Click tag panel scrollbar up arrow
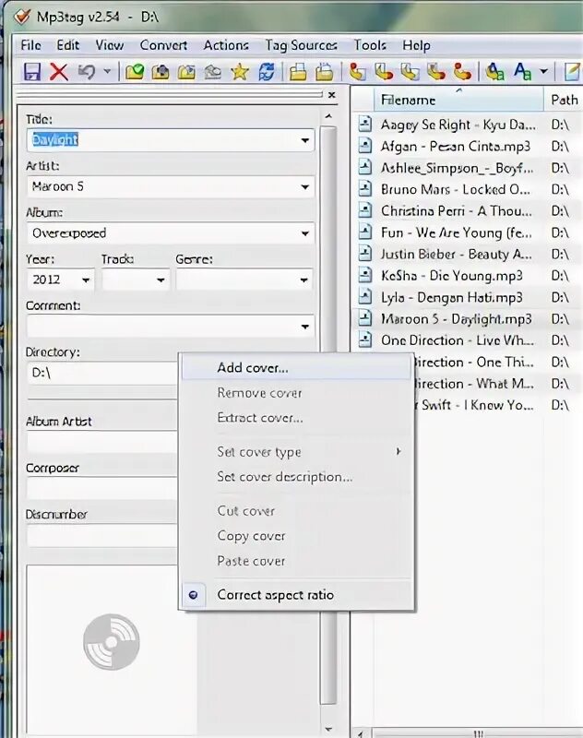The image size is (583, 738). (x=328, y=116)
